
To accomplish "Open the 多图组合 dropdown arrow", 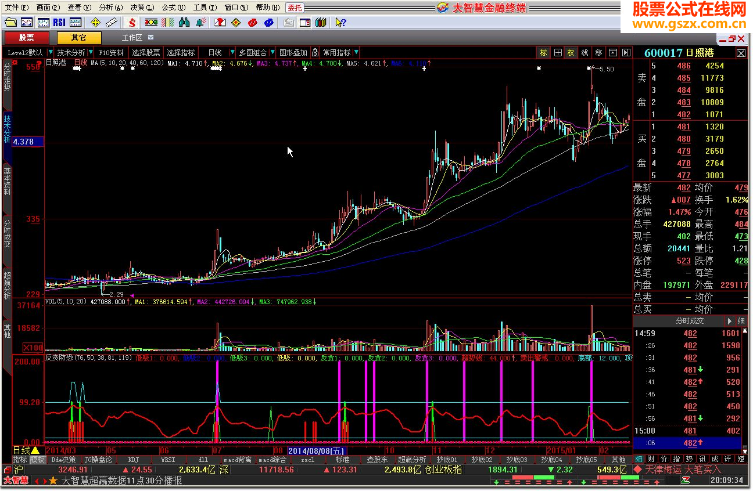I will coord(272,52).
